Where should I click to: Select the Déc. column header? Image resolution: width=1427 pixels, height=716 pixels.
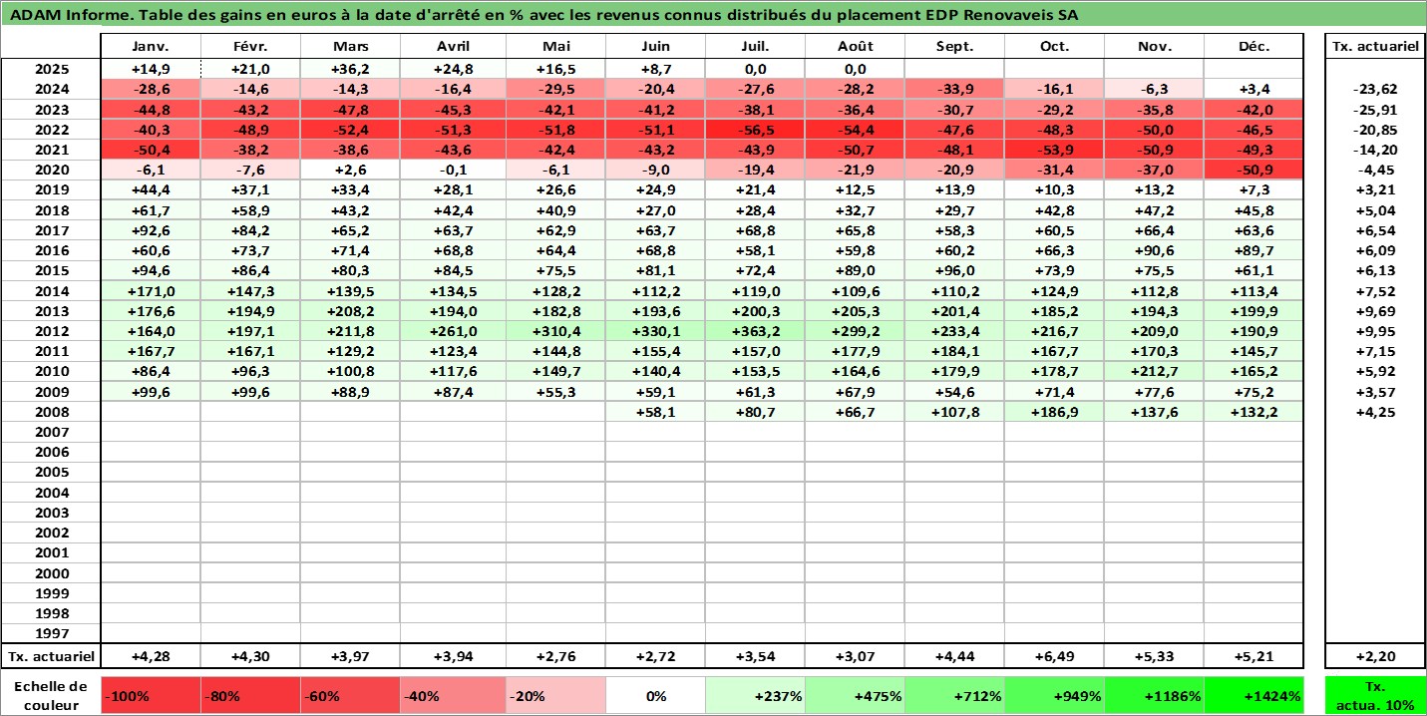click(1253, 47)
